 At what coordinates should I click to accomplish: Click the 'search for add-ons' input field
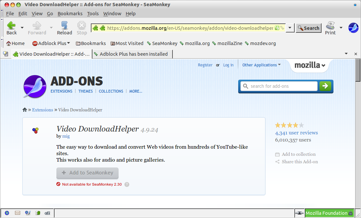pos(279,86)
